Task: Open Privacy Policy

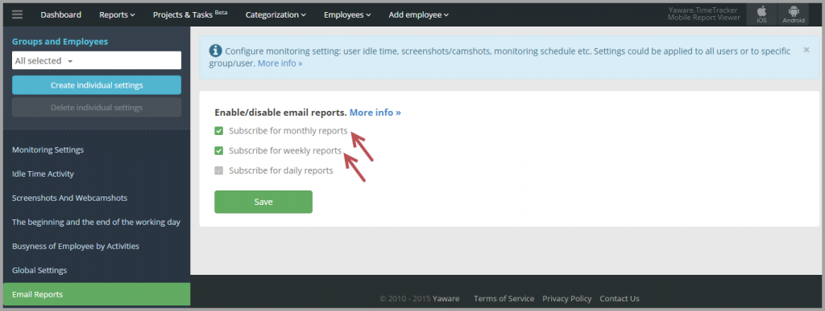Action: (566, 298)
